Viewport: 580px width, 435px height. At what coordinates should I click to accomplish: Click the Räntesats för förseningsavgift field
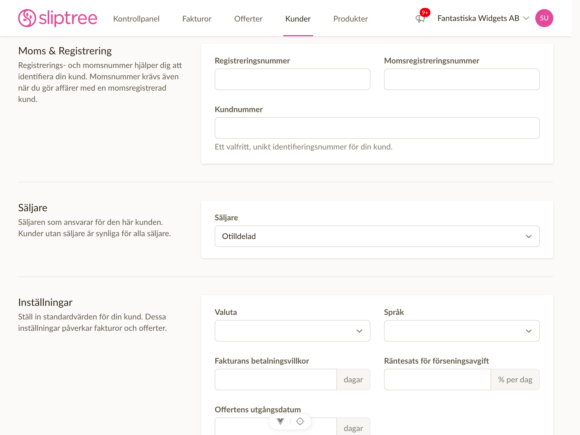(x=437, y=379)
